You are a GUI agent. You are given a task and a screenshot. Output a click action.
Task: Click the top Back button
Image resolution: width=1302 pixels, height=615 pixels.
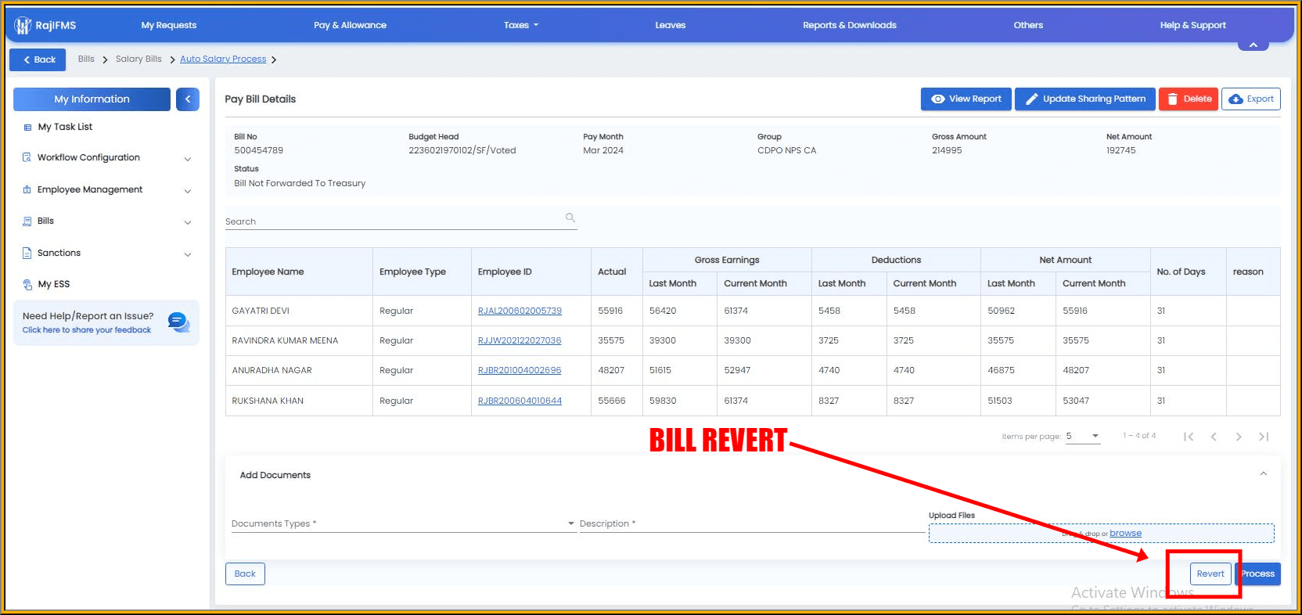point(38,59)
